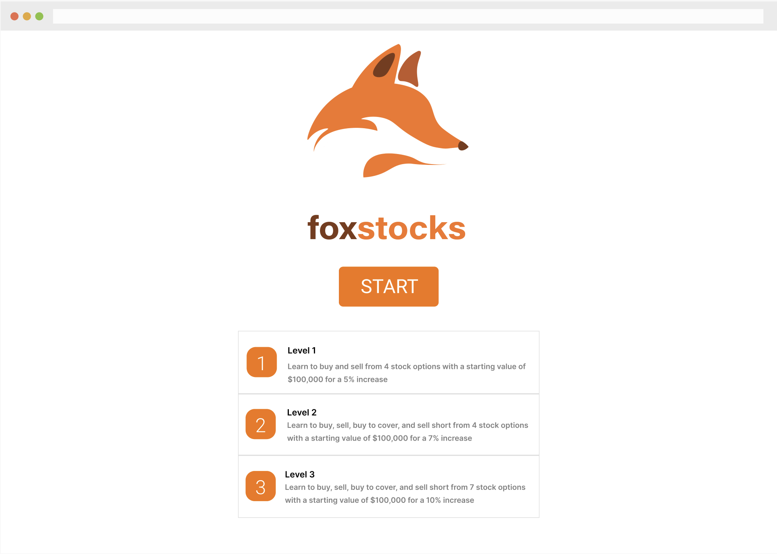Click the foxstocks wordmark title
The image size is (777, 554).
pyautogui.click(x=386, y=228)
